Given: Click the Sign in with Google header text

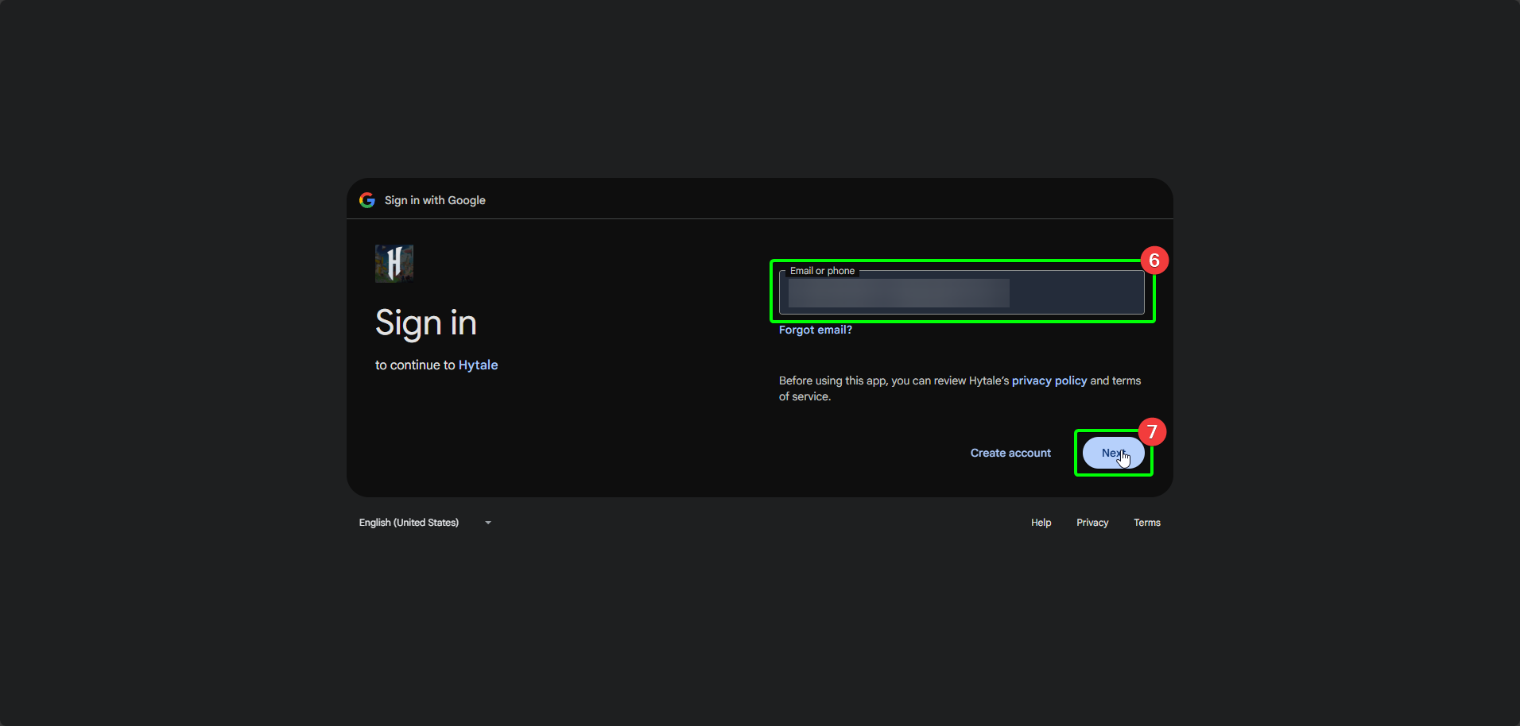Looking at the screenshot, I should (x=435, y=200).
